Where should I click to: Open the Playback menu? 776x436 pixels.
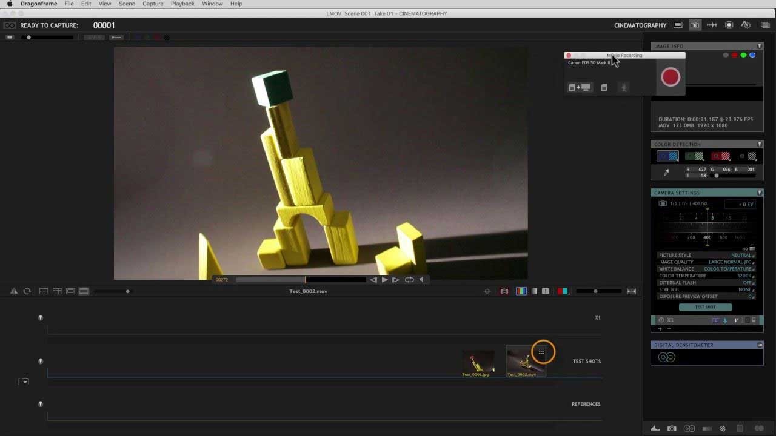point(182,4)
